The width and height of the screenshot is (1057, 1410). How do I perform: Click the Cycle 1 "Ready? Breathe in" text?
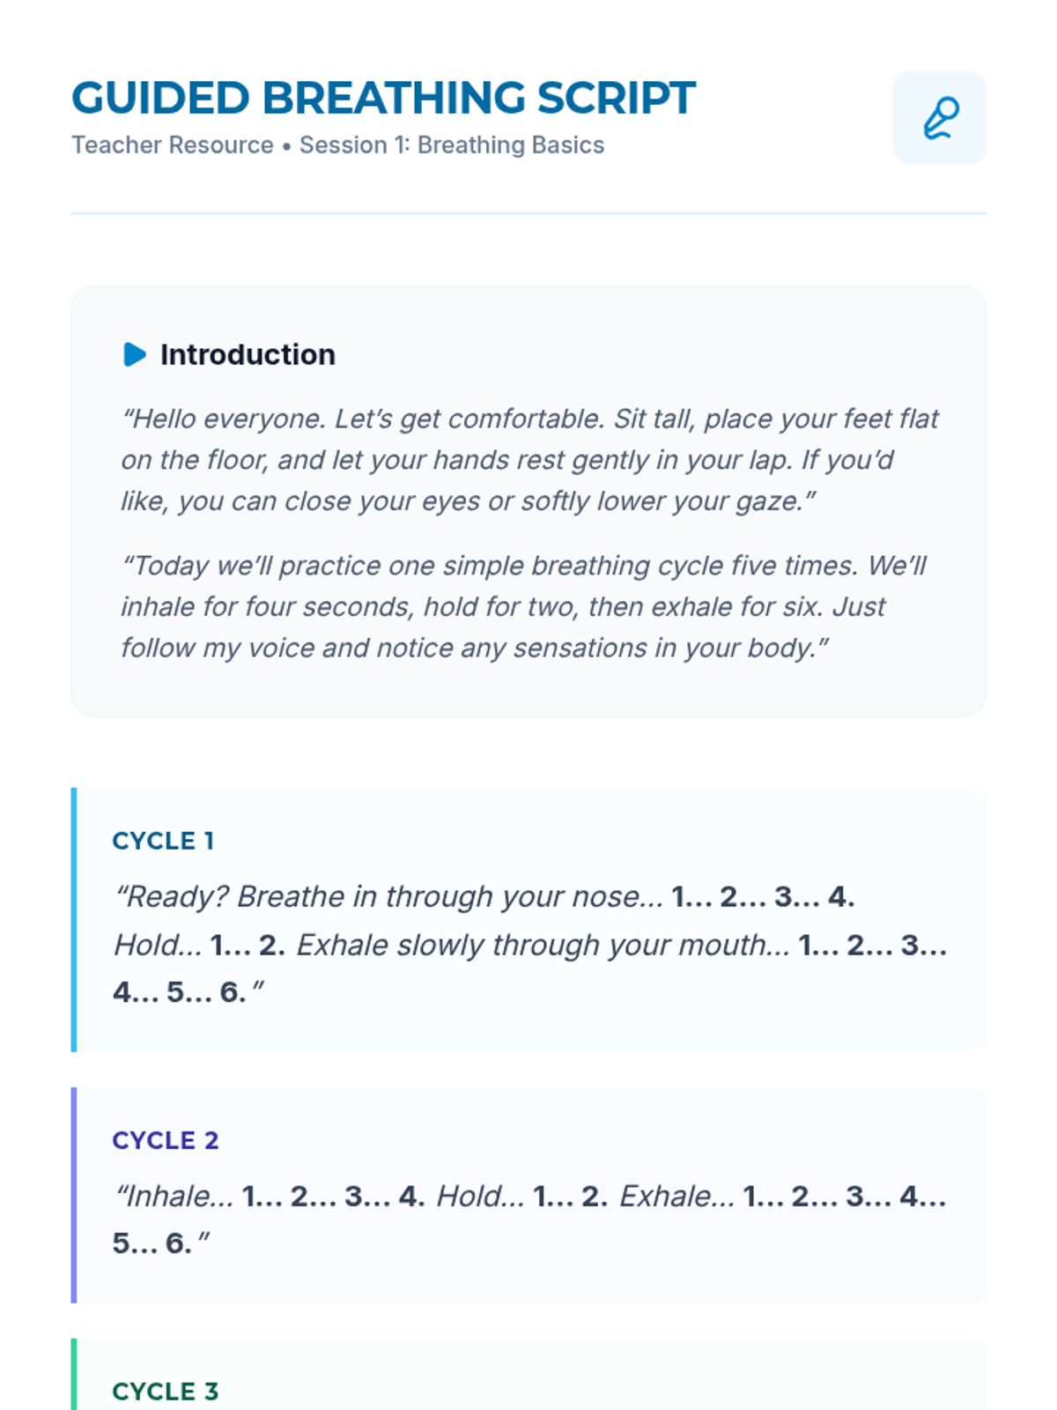pos(388,897)
